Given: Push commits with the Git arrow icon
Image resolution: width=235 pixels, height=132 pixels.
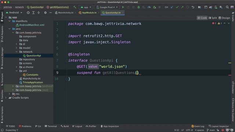Looking at the screenshot, I should (x=182, y=7).
